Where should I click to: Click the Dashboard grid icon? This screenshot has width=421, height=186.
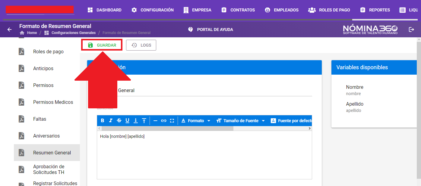[90, 10]
